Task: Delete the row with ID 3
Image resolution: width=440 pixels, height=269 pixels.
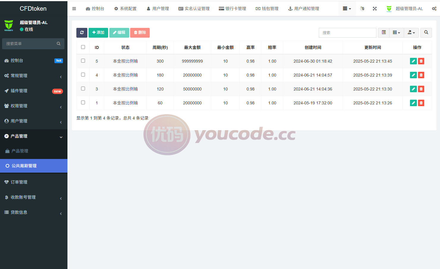Action: click(x=421, y=89)
